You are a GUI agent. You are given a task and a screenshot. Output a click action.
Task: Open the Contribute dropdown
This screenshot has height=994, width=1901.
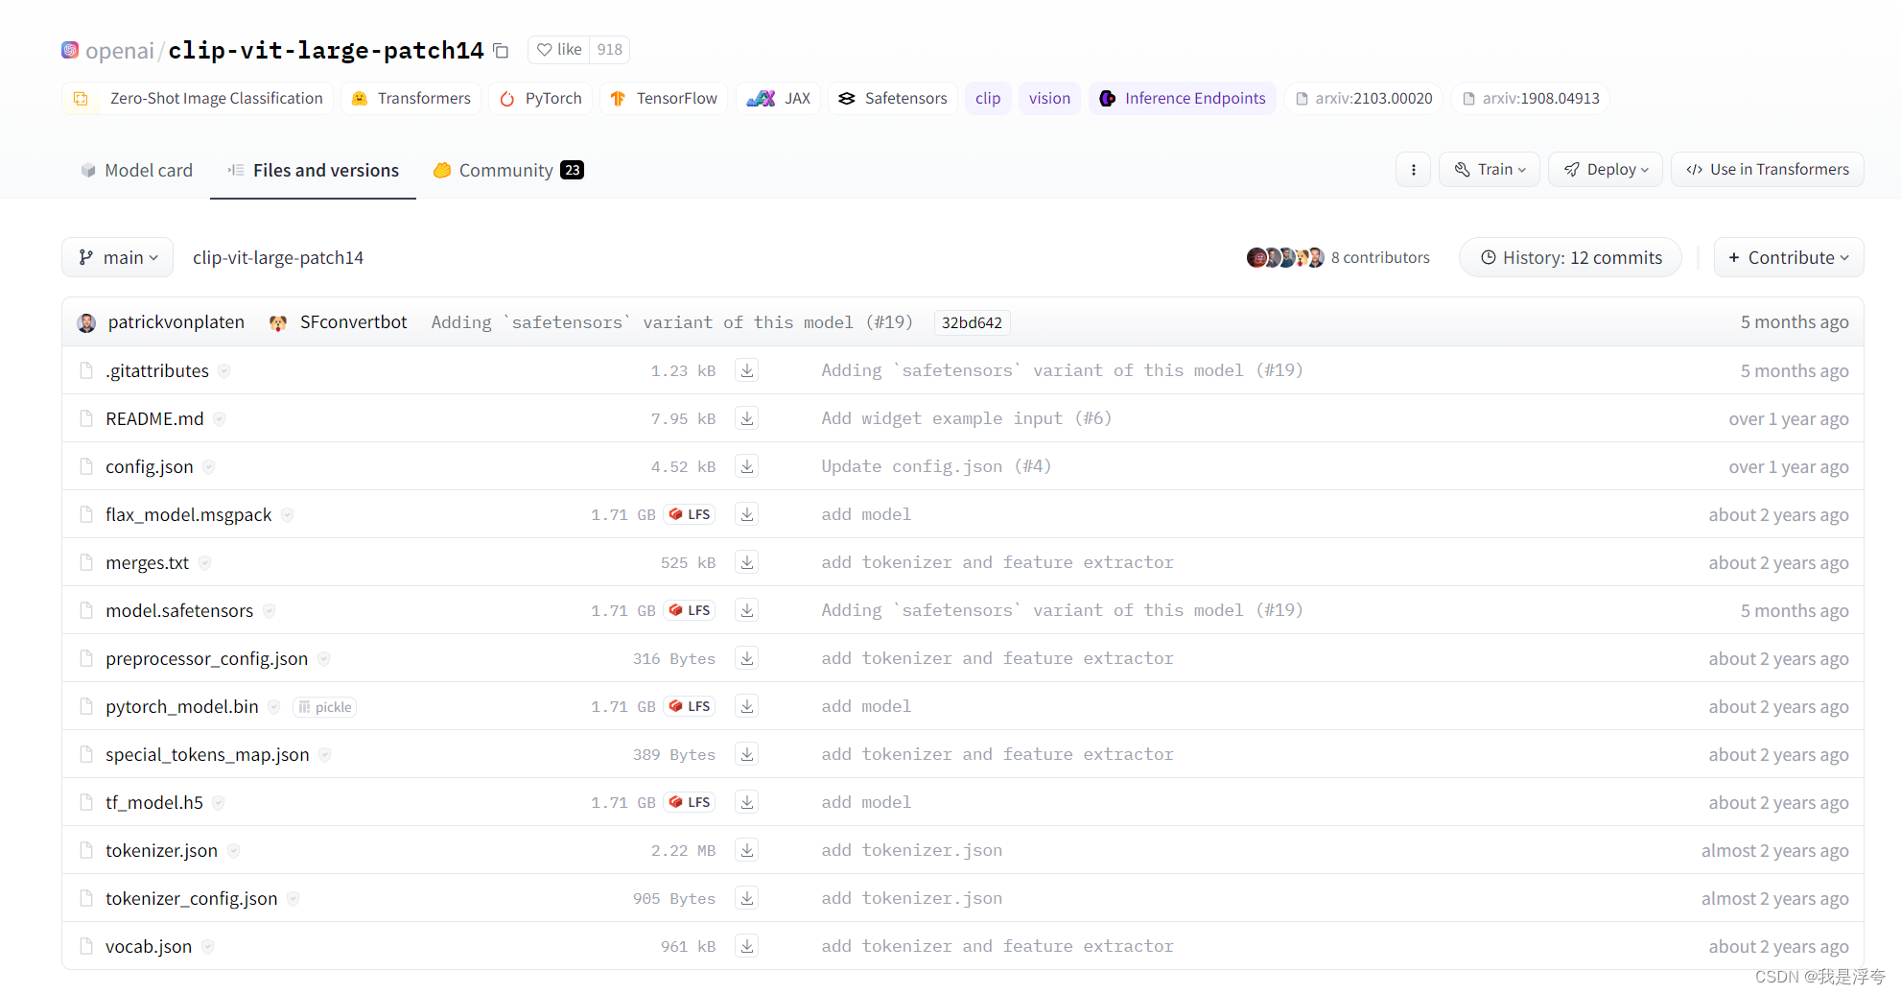point(1789,257)
